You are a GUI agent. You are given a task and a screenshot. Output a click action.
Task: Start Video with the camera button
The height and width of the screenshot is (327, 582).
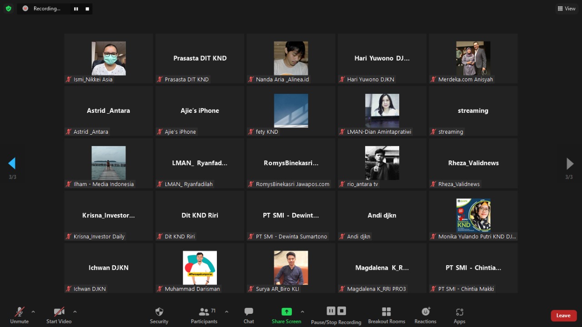coord(59,315)
